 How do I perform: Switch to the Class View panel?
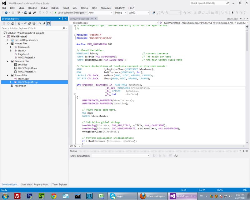tap(26, 185)
